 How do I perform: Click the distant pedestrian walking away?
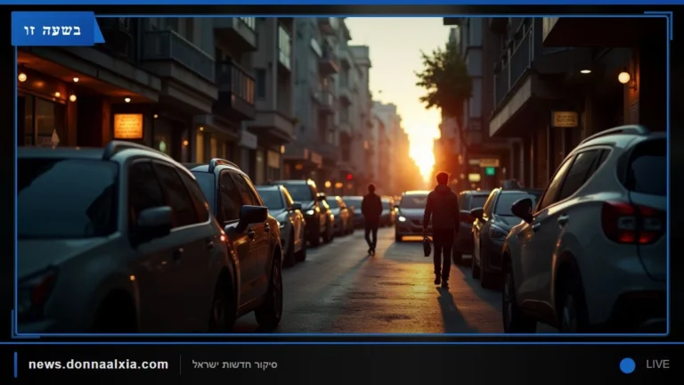pos(371,219)
